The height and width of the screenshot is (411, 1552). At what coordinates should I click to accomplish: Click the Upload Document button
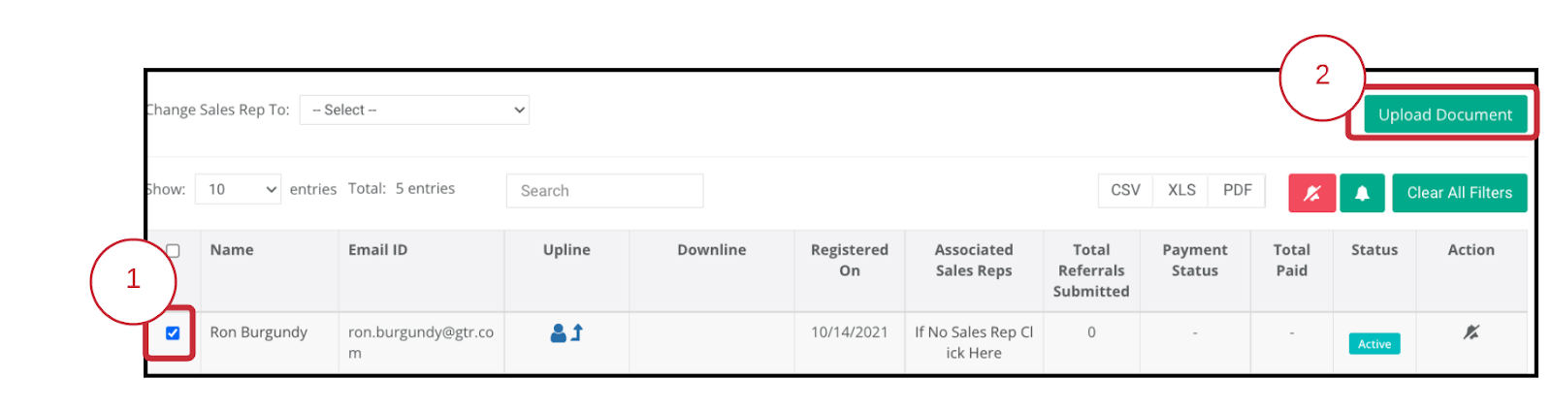click(x=1445, y=114)
